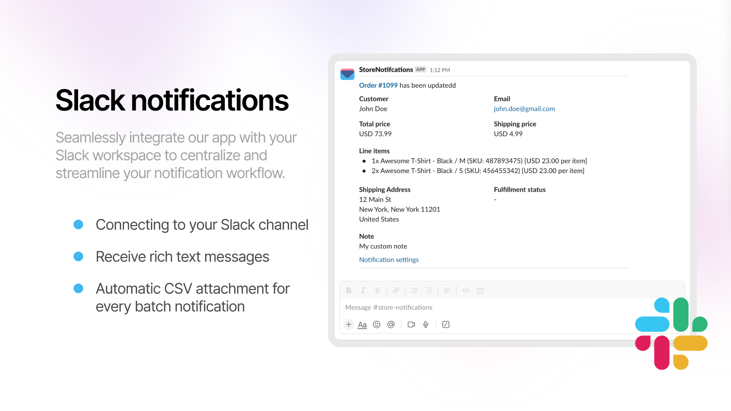Viewport: 731px width, 411px height.
Task: Click the StoreNotifcations sender name
Action: [386, 70]
